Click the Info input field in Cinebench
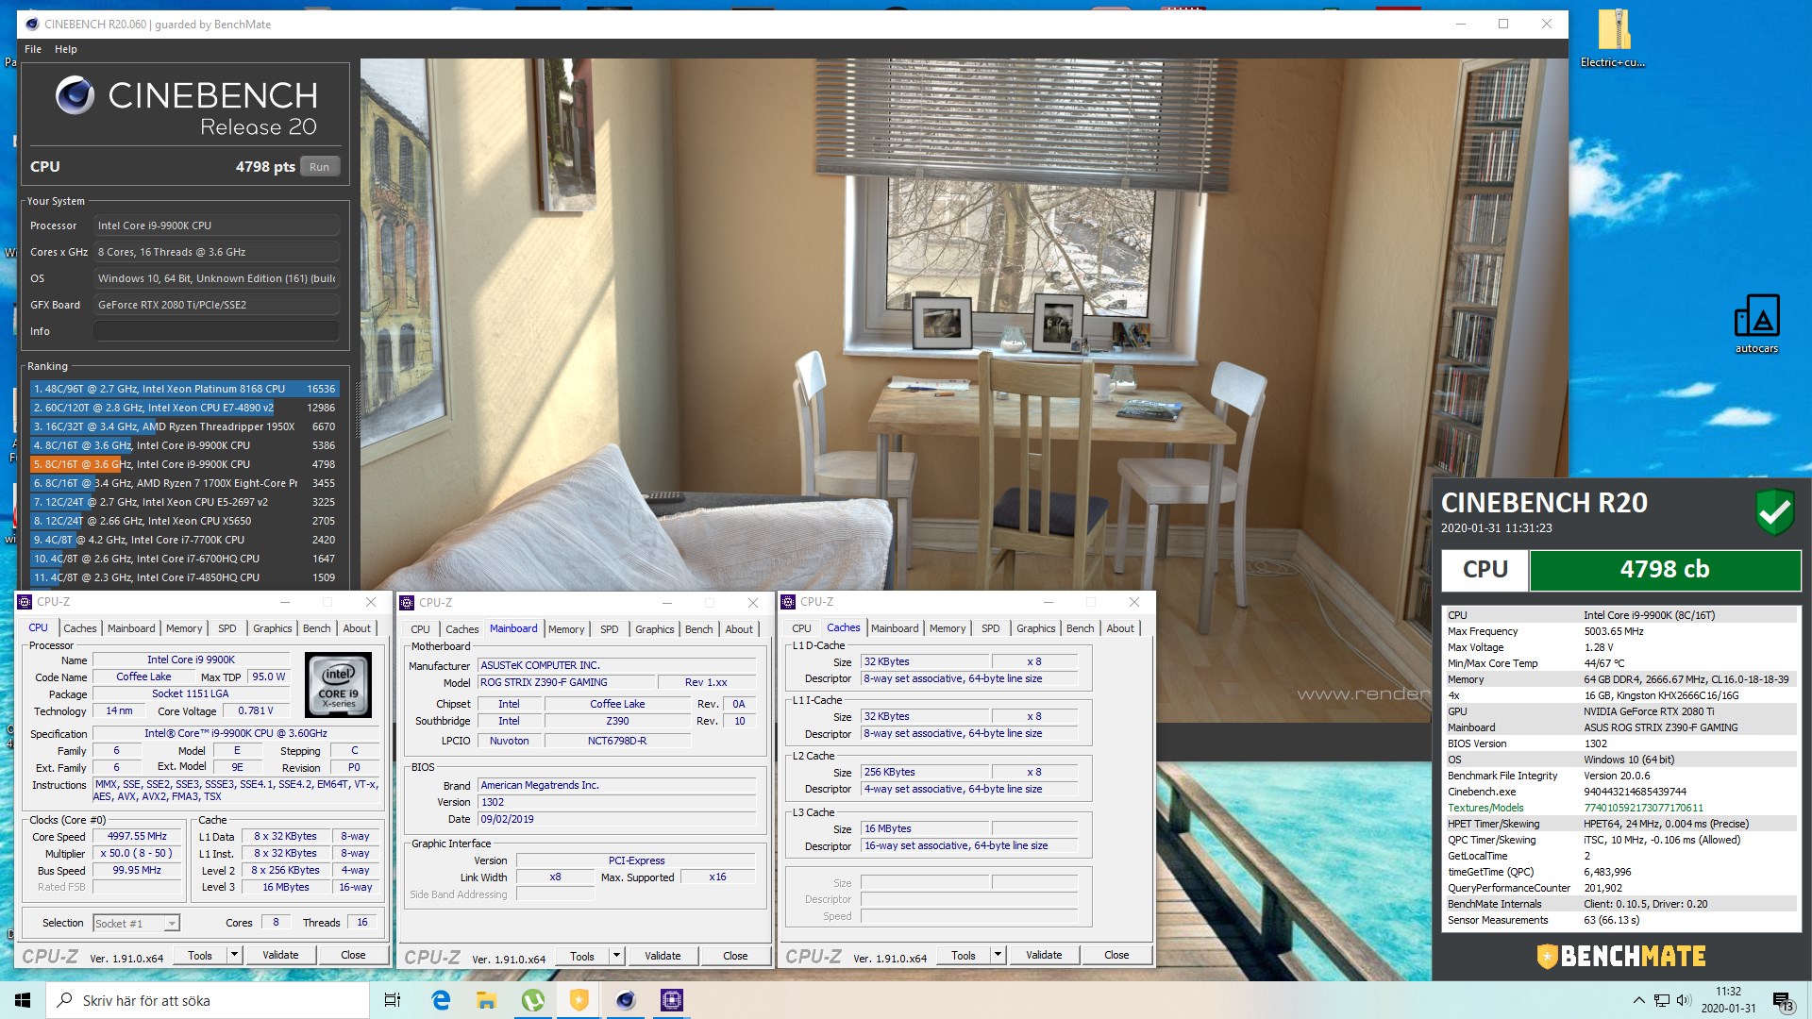 pos(216,331)
